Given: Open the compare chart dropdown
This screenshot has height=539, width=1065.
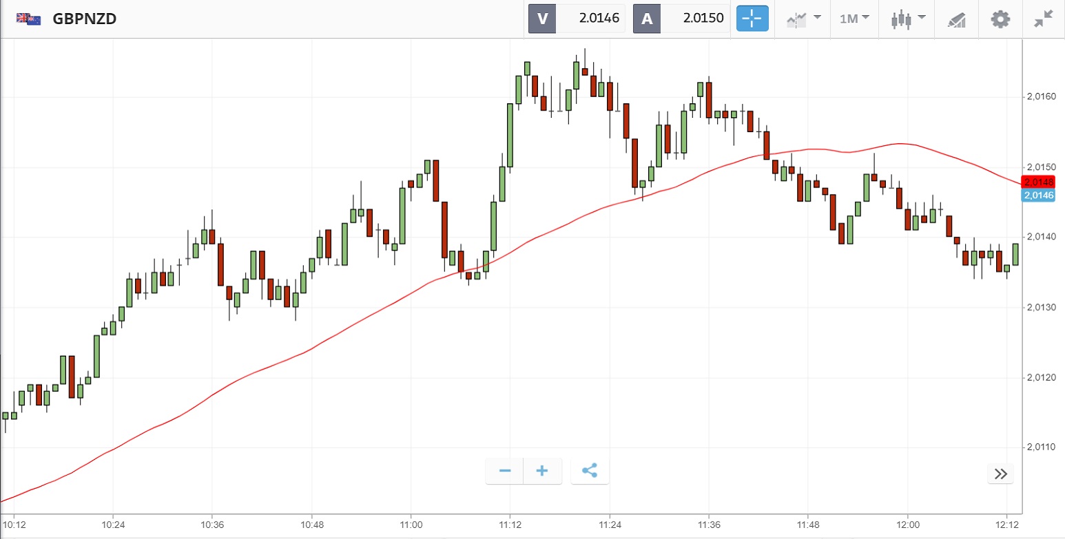Looking at the screenshot, I should pyautogui.click(x=803, y=19).
